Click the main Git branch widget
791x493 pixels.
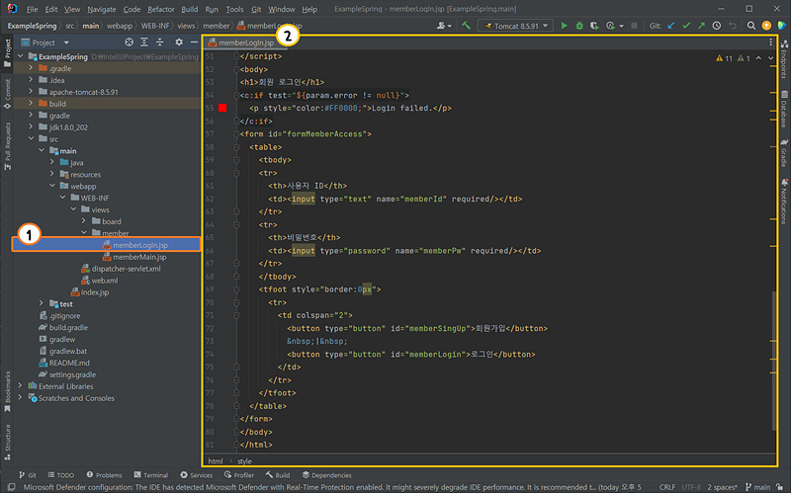pyautogui.click(x=757, y=487)
